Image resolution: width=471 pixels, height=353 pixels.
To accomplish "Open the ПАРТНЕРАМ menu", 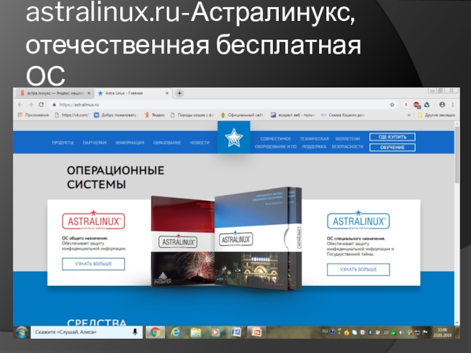I will [x=95, y=143].
